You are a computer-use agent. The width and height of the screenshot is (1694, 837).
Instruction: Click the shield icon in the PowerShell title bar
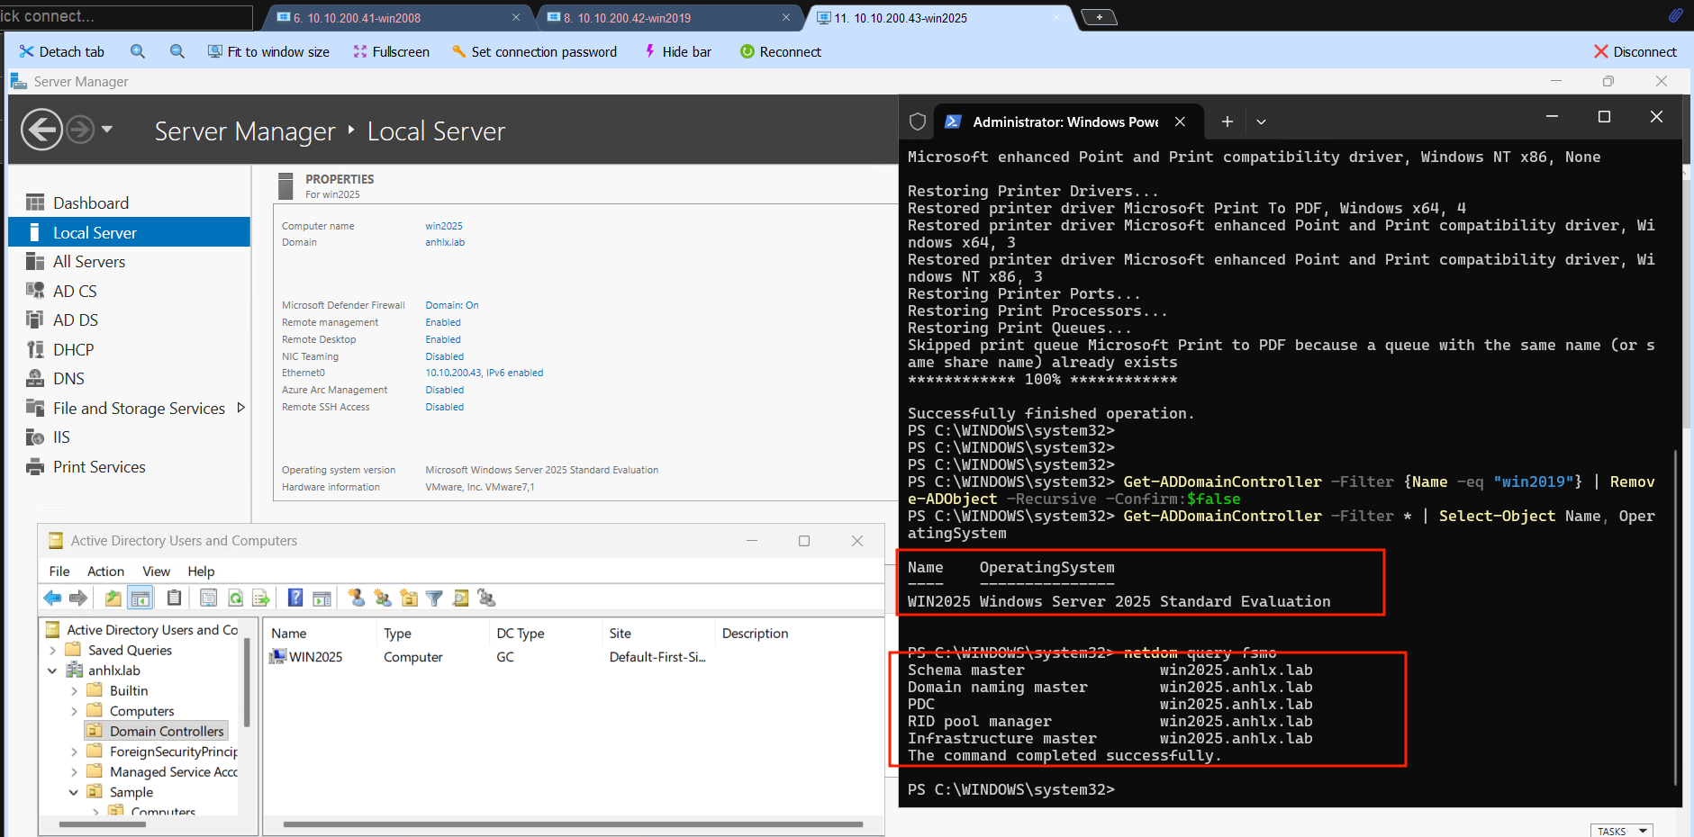click(918, 121)
